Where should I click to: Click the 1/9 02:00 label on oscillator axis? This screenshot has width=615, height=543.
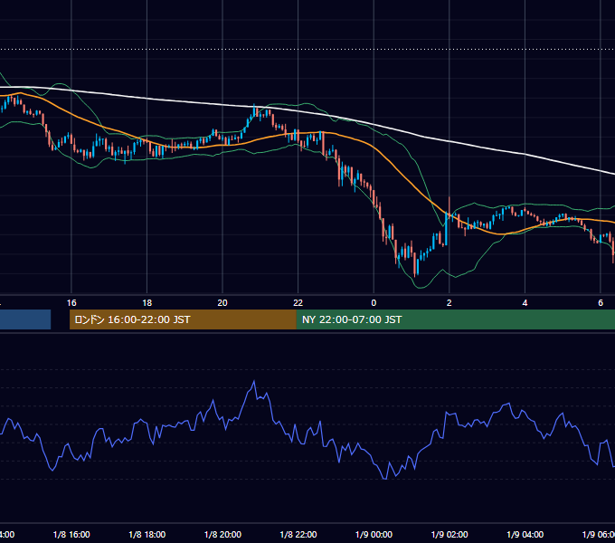pos(449,534)
